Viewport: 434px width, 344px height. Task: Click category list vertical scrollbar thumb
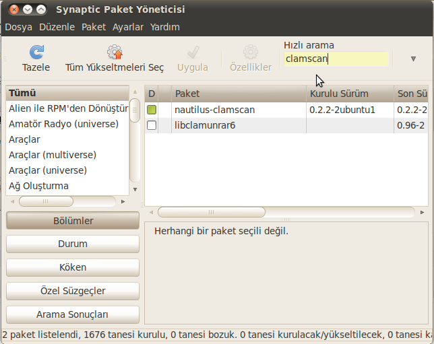pyautogui.click(x=135, y=110)
